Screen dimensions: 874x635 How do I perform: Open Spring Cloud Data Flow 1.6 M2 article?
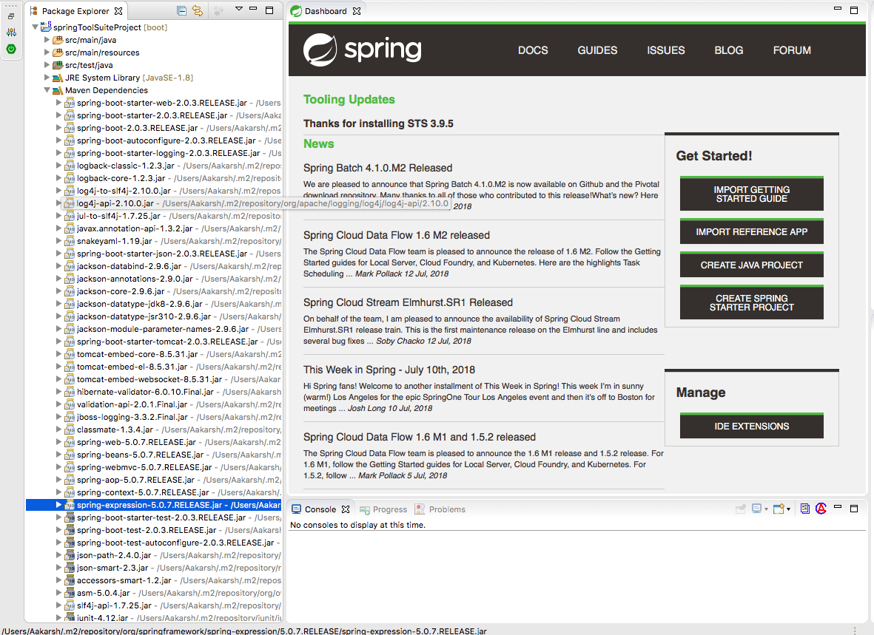point(397,235)
